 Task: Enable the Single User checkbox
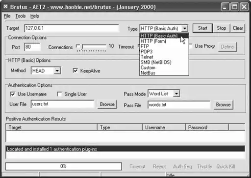click(x=59, y=94)
